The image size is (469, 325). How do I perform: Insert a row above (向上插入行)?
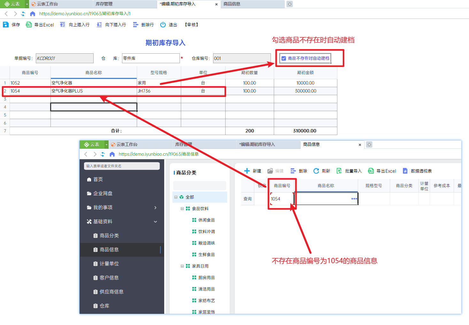75,25
